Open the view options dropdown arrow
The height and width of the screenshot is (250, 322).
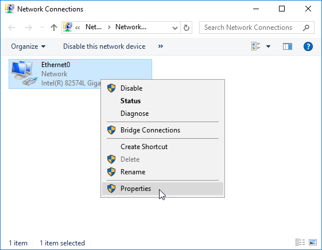[268, 46]
